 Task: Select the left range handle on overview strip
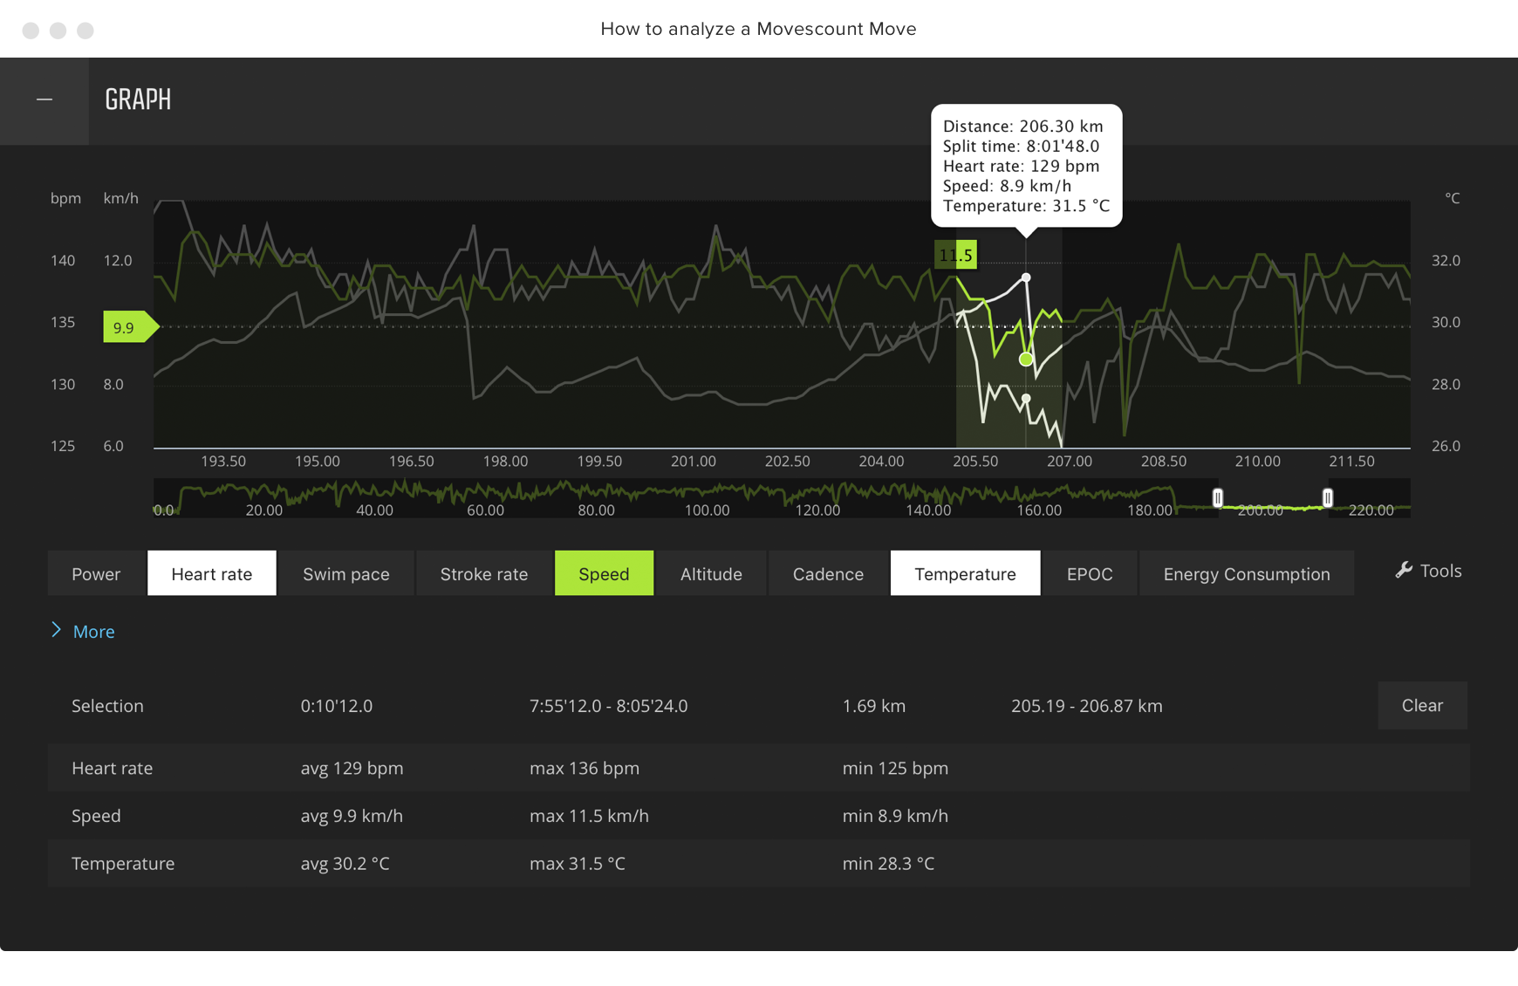pyautogui.click(x=1218, y=498)
